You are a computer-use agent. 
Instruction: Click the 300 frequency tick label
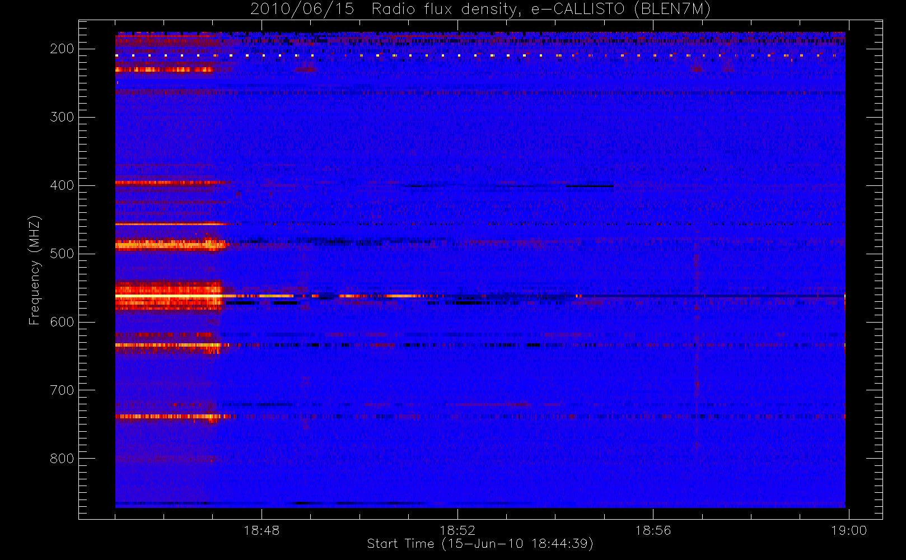click(x=62, y=117)
